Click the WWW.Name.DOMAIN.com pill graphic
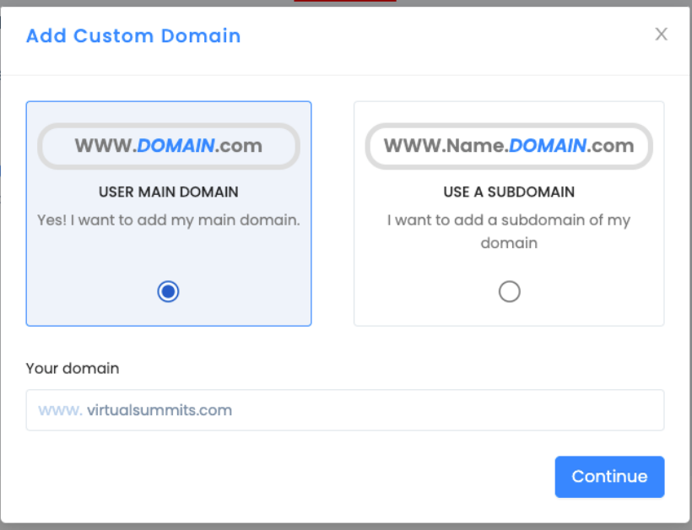692x530 pixels. click(x=509, y=146)
